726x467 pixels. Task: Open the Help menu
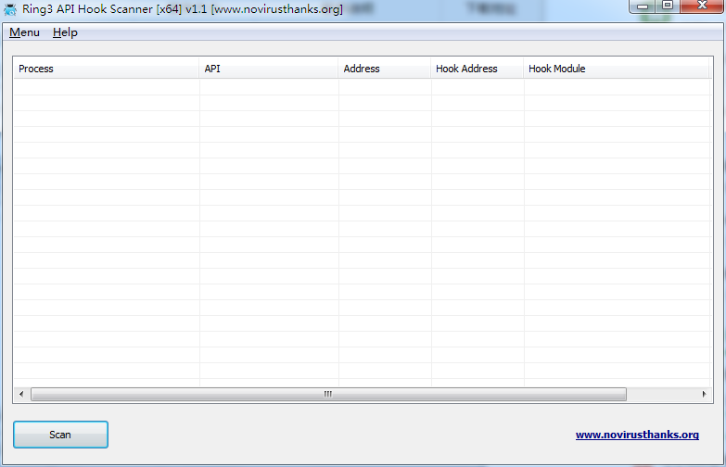coord(65,32)
